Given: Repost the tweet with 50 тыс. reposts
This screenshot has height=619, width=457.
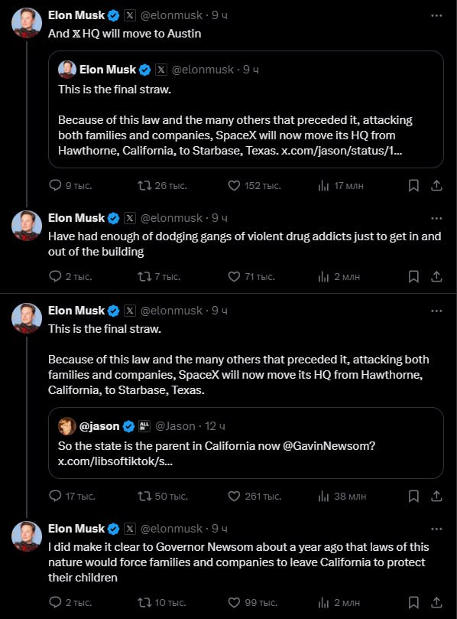Looking at the screenshot, I should [x=144, y=496].
